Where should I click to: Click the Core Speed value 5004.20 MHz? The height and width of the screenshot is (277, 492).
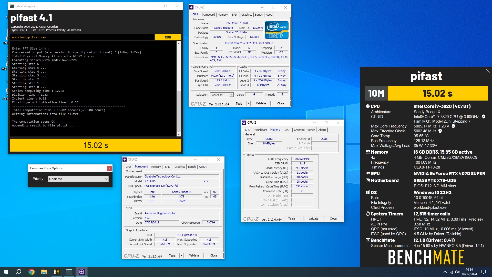(x=222, y=71)
